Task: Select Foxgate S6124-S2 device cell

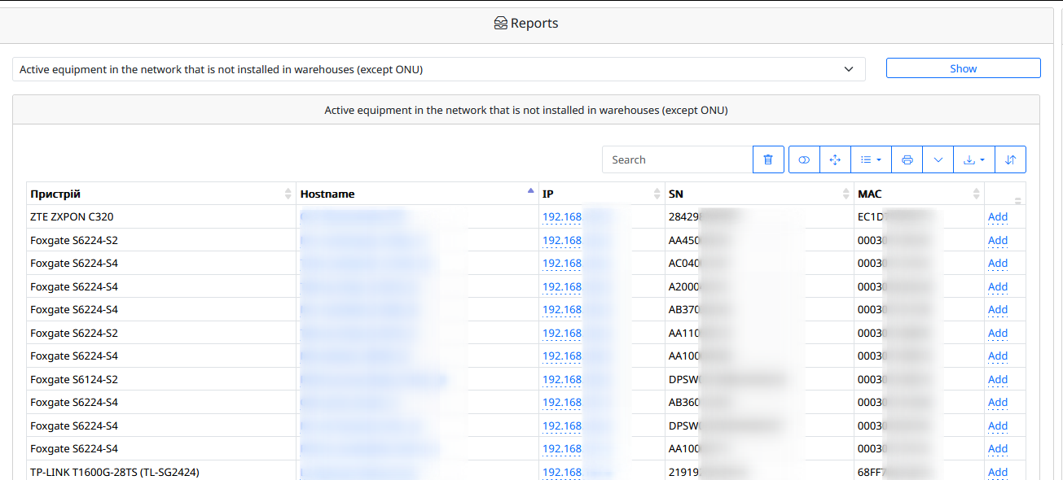Action: click(161, 379)
